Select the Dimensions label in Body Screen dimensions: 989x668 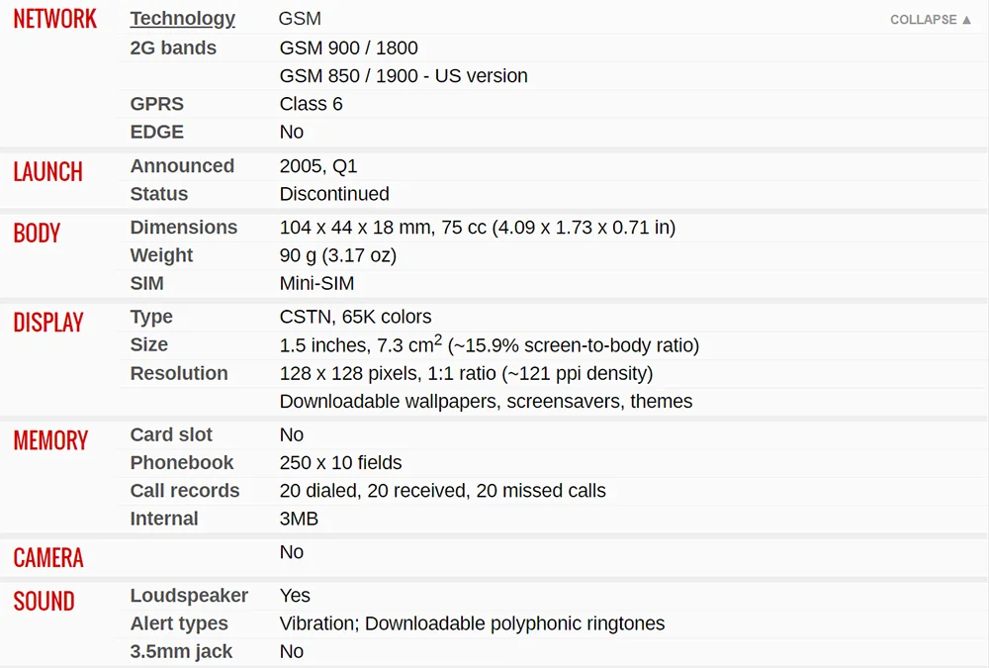click(184, 228)
